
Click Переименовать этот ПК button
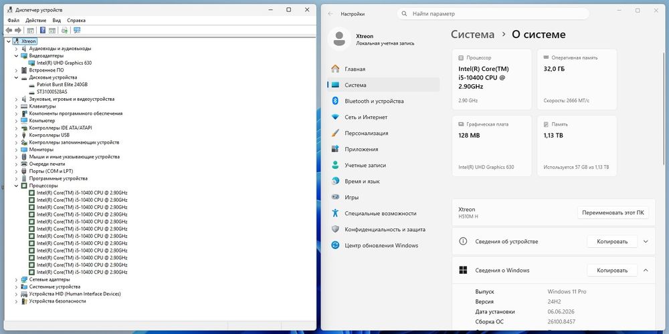coord(613,212)
